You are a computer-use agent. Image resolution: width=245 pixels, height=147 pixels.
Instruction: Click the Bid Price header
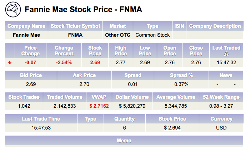(31, 75)
